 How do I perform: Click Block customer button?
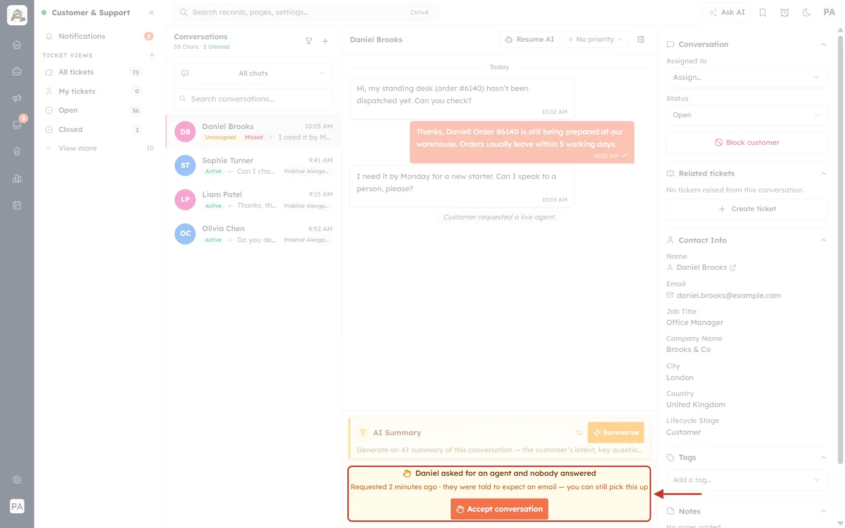[746, 143]
